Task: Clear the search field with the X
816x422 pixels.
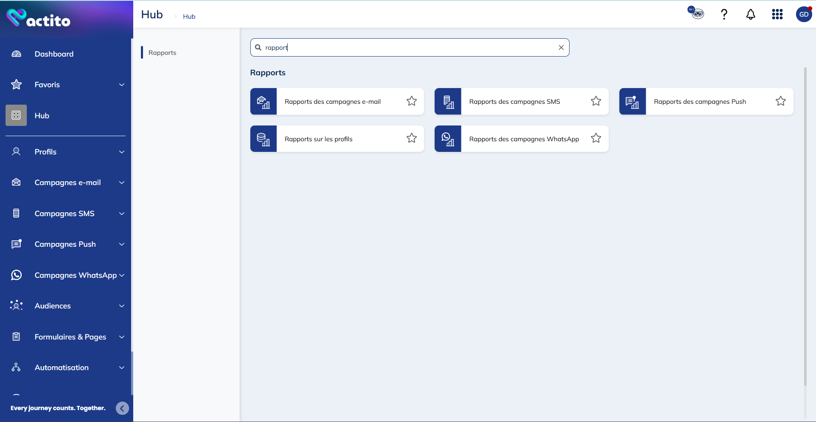Action: [x=561, y=48]
